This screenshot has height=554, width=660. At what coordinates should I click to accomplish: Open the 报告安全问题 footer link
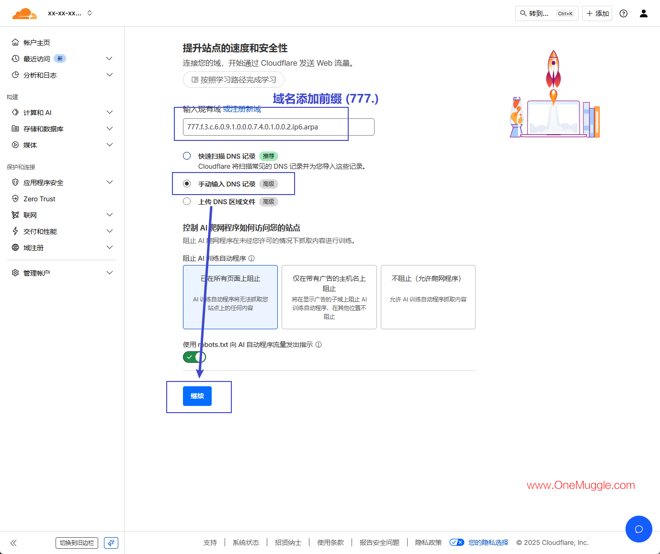pyautogui.click(x=379, y=542)
